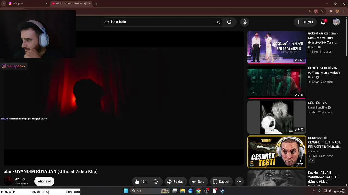Mute the YouTube tab audio icon
Screen dimensions: 348x195
[x=85, y=4]
